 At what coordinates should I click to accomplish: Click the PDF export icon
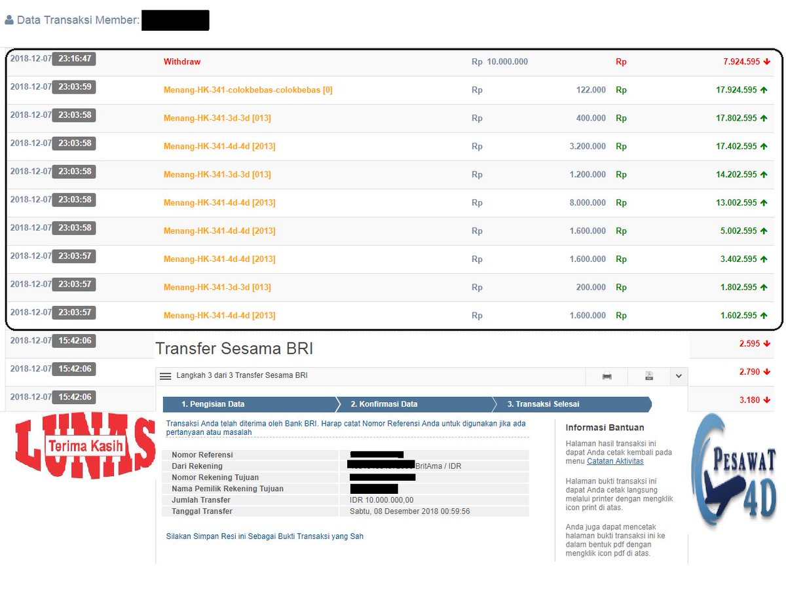point(648,376)
